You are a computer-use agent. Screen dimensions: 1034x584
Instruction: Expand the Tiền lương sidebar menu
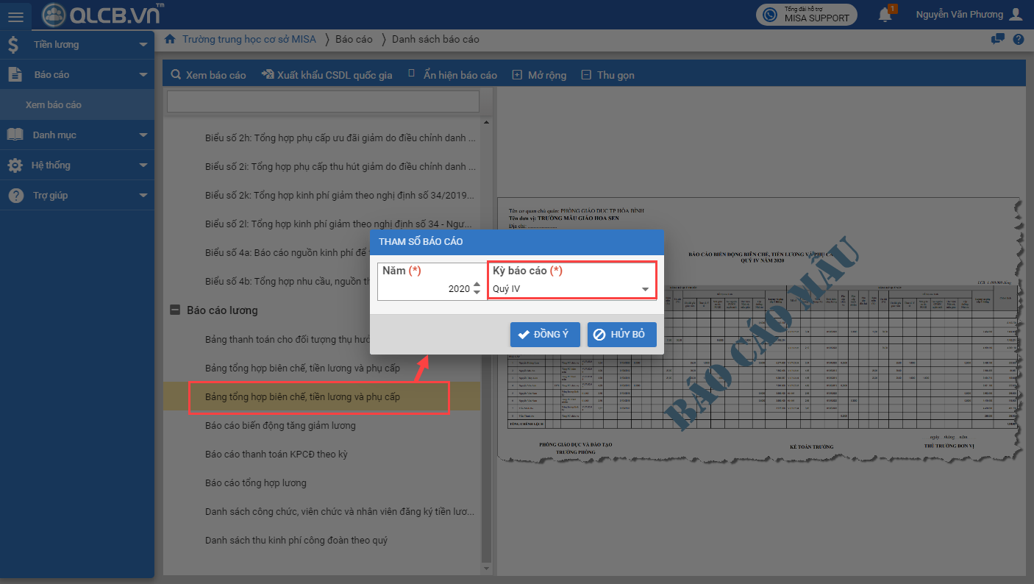click(77, 45)
